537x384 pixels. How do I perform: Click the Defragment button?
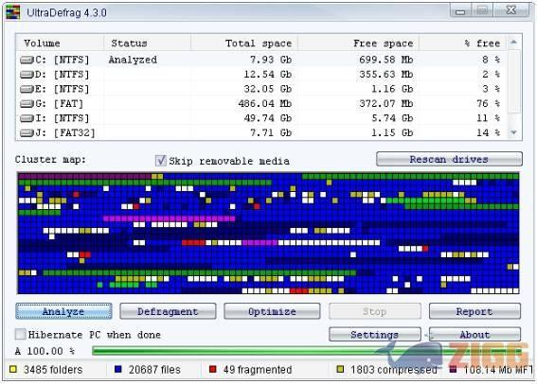(168, 311)
